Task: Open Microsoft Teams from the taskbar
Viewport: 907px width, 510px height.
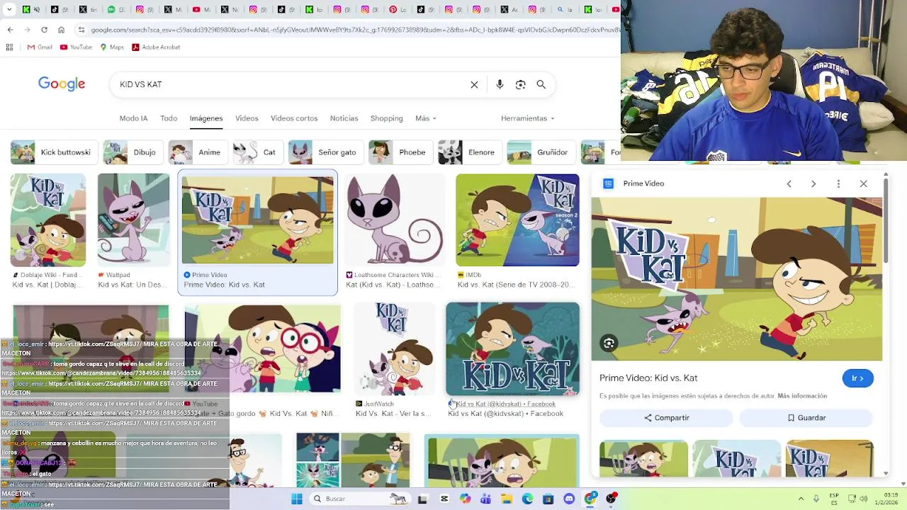Action: click(486, 499)
